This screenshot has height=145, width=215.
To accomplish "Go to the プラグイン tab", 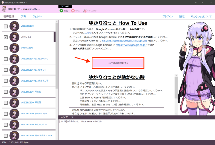I will pyautogui.click(x=168, y=17).
